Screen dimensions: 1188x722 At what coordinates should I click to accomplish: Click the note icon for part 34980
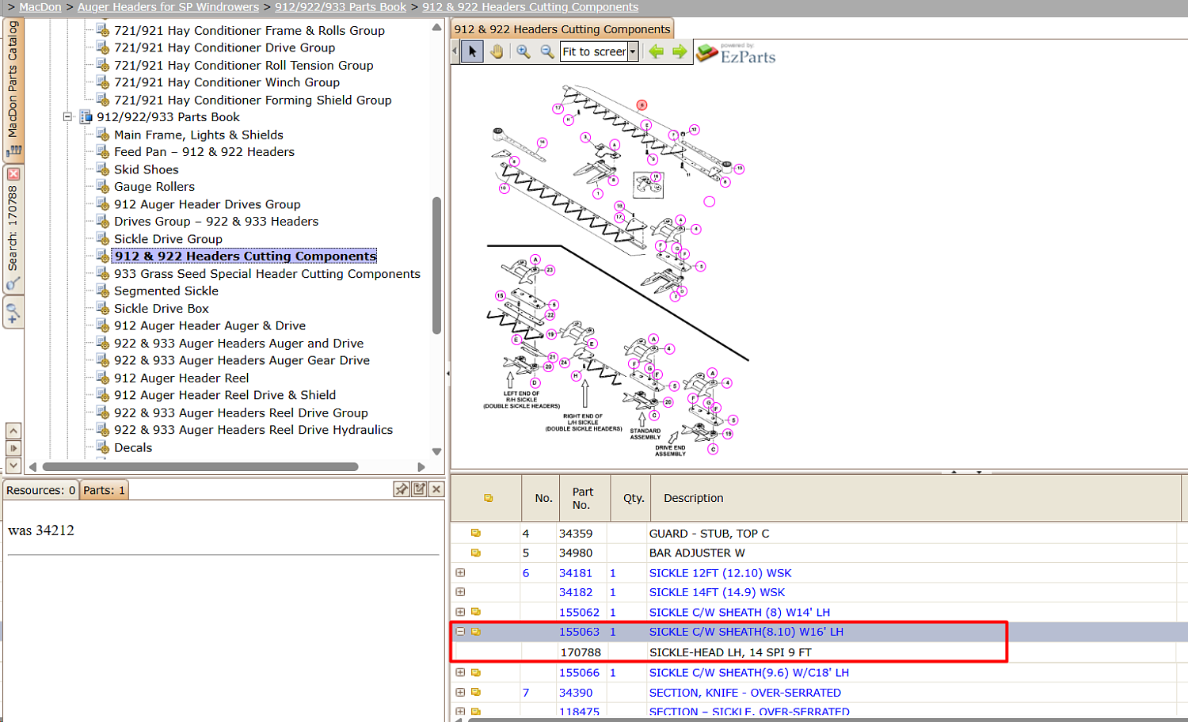pos(476,553)
